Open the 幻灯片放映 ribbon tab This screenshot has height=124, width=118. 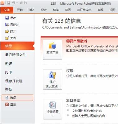pyautogui.click(x=84, y=10)
